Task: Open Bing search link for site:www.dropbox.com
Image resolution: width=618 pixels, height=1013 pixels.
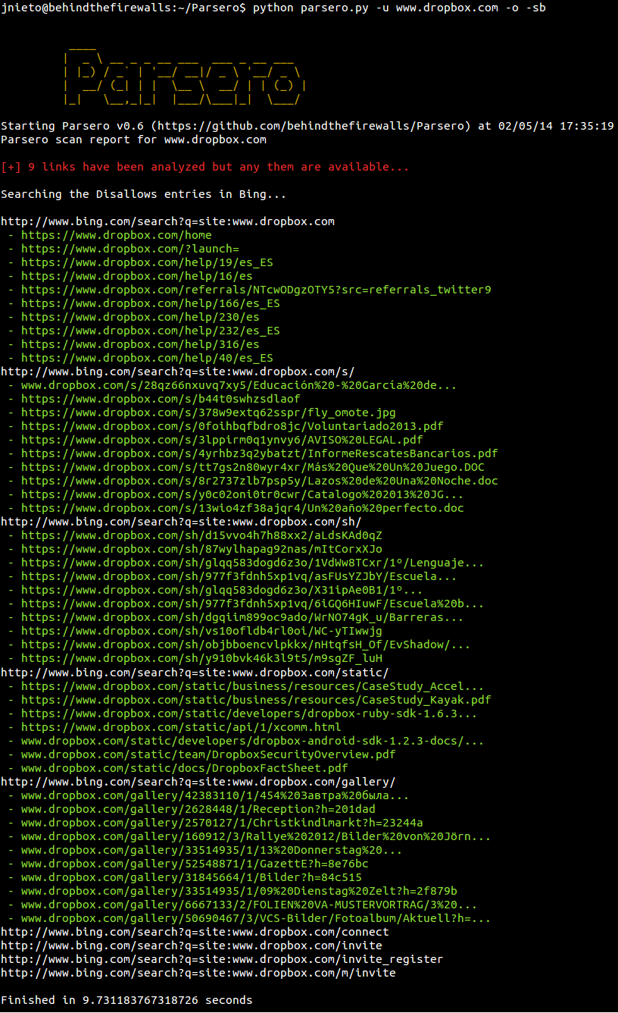Action: click(x=167, y=221)
